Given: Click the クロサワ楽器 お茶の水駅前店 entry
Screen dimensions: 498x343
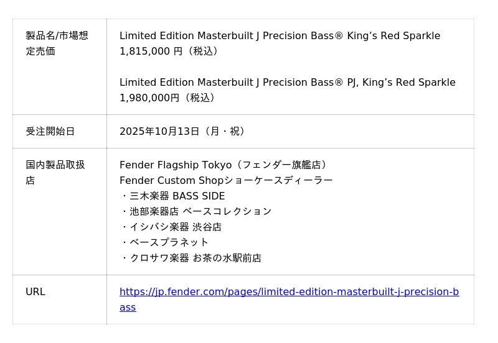Looking at the screenshot, I should (195, 258).
